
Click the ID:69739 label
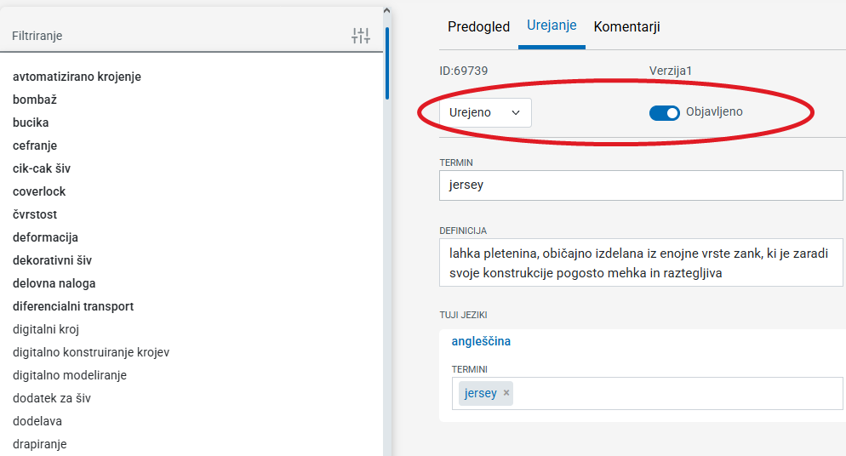click(x=464, y=71)
